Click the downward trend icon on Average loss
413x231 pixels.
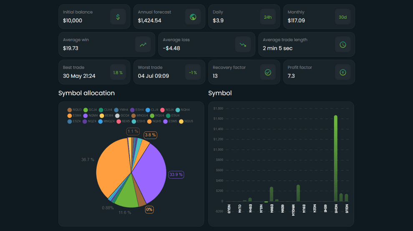[x=243, y=45]
